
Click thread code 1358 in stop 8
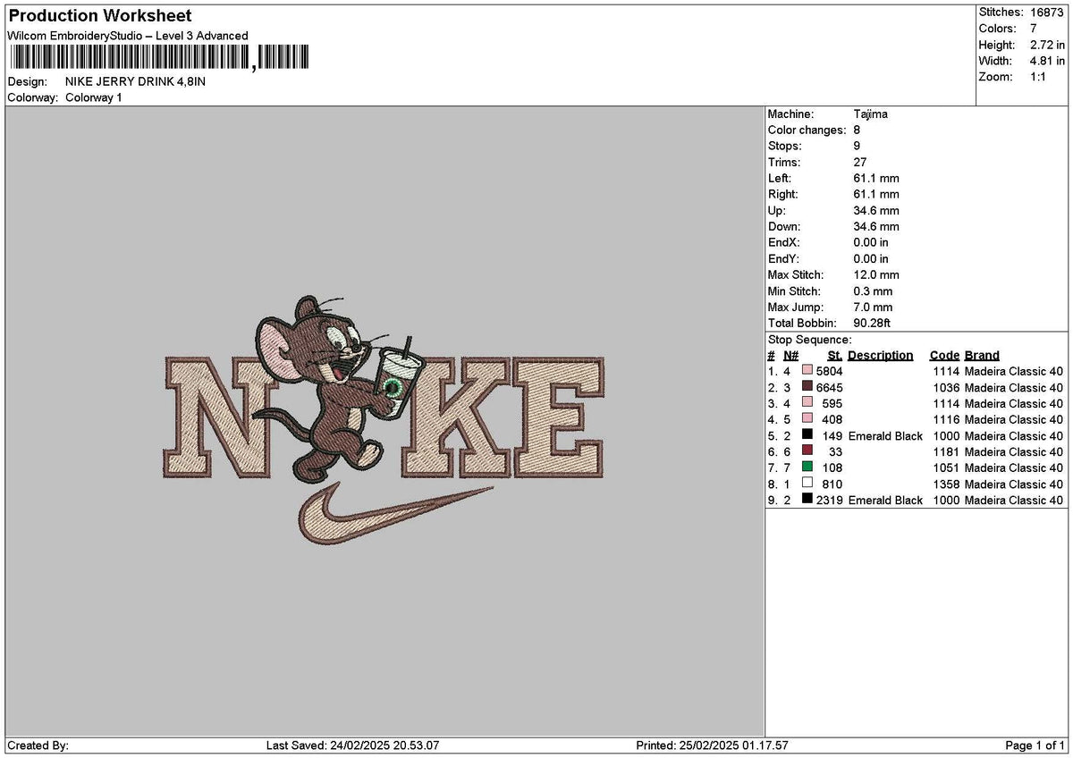coord(945,484)
